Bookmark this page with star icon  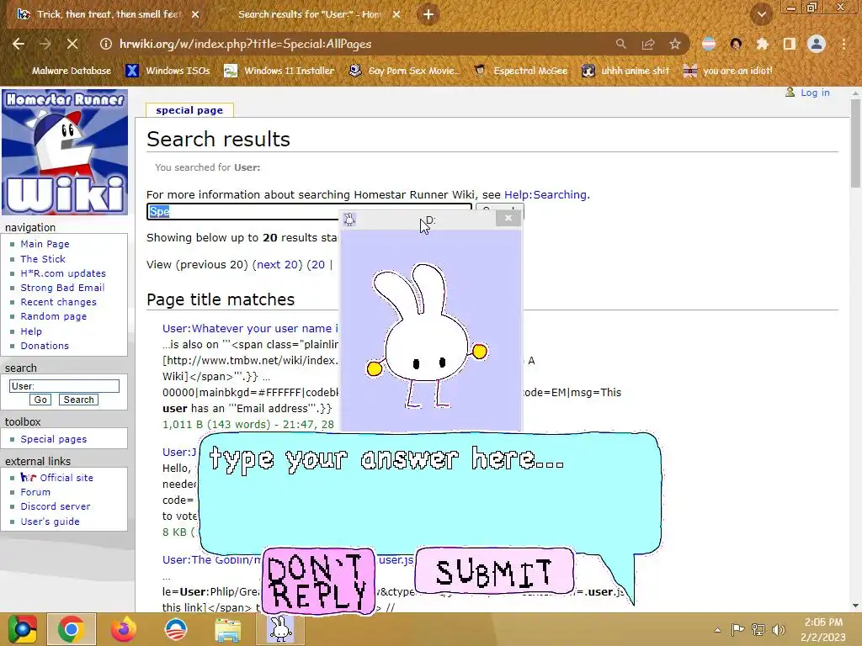pyautogui.click(x=675, y=44)
